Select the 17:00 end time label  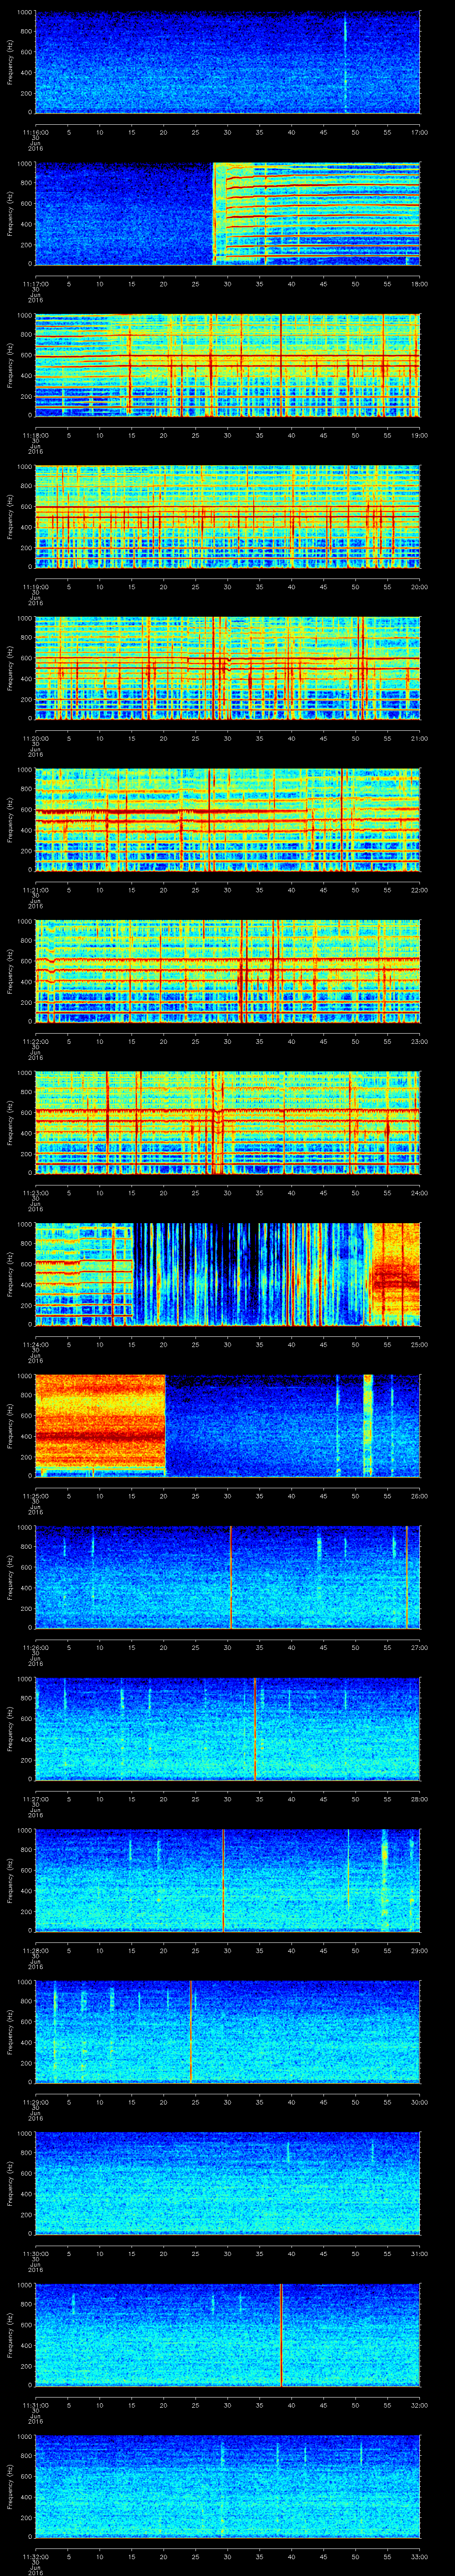coord(419,132)
